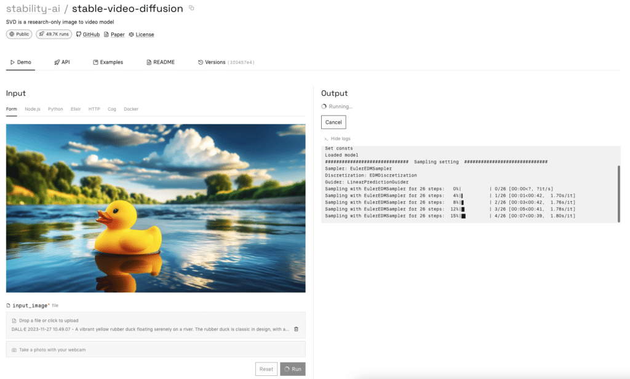Open the GitHub link
The height and width of the screenshot is (379, 630).
click(91, 34)
